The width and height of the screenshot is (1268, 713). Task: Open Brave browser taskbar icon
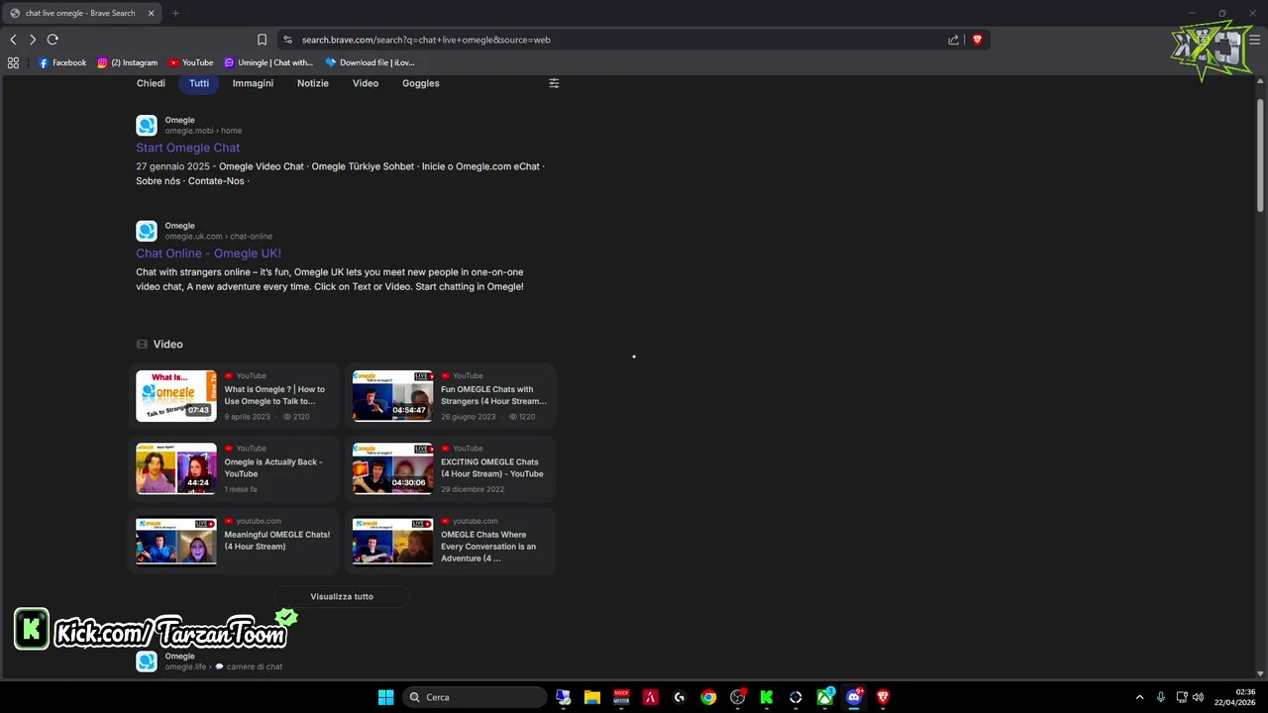coord(883,697)
